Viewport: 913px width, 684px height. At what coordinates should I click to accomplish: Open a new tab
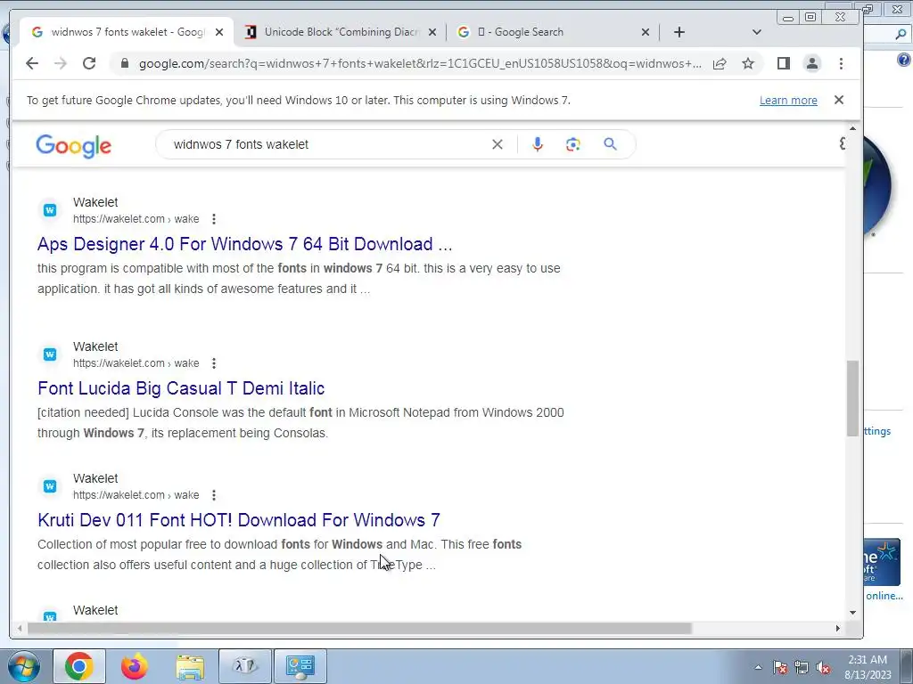point(679,32)
